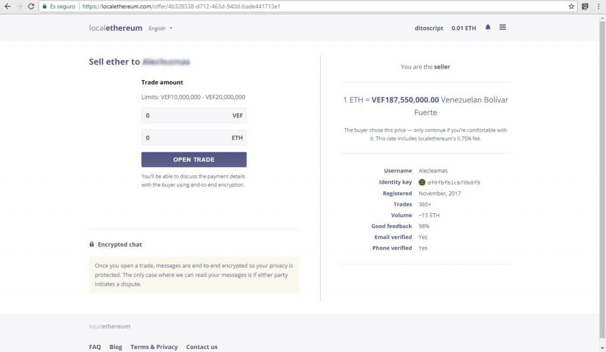Click the identity key df0fbfb1cb70b8f9 text
The width and height of the screenshot is (606, 352).
pos(453,182)
